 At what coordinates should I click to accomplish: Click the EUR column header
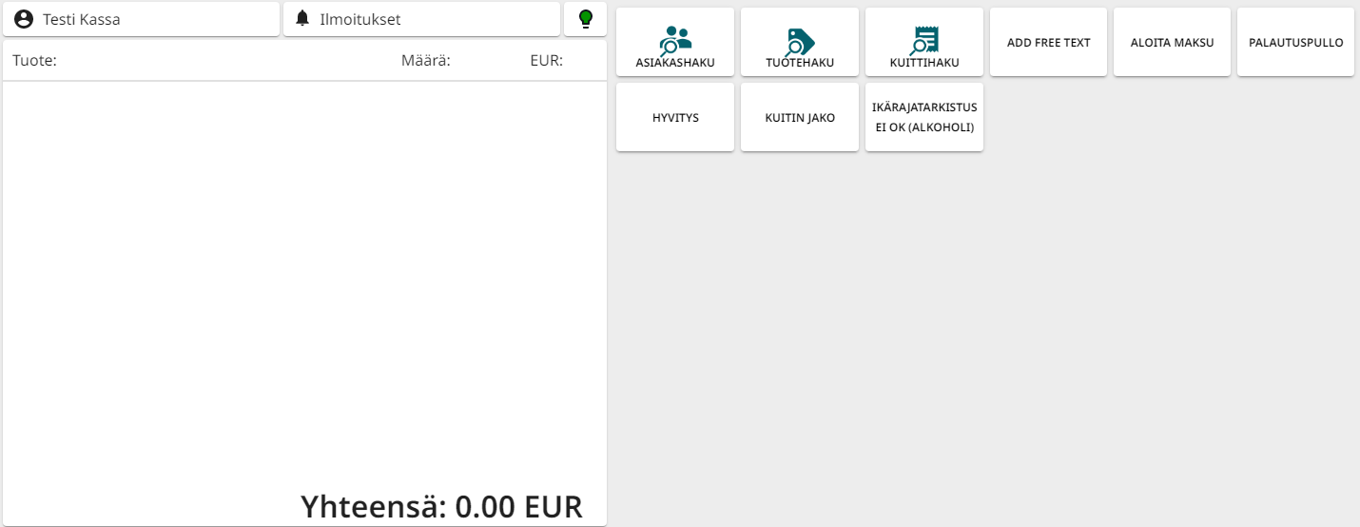[x=546, y=61]
